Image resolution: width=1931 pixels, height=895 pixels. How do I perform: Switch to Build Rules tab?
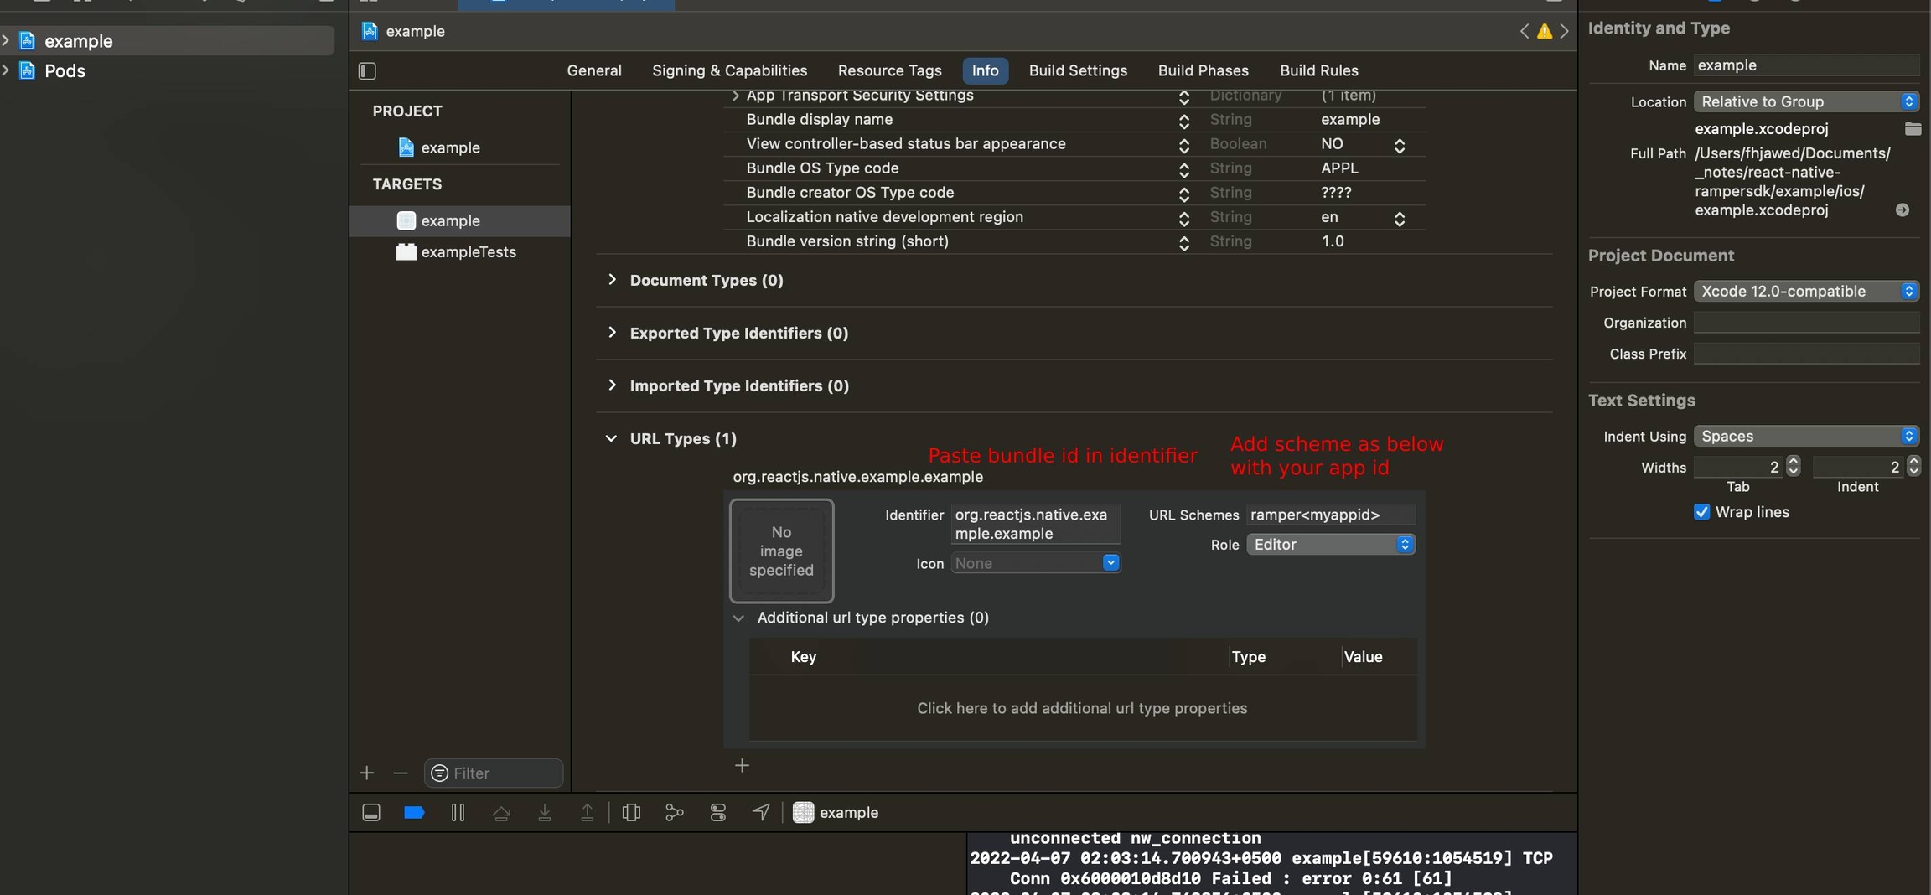click(x=1318, y=70)
